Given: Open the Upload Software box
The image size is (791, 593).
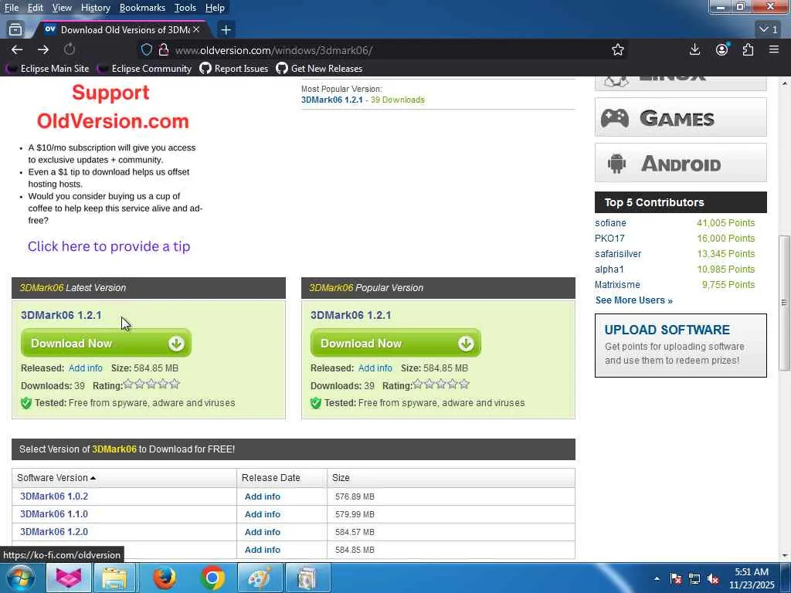Looking at the screenshot, I should point(681,345).
